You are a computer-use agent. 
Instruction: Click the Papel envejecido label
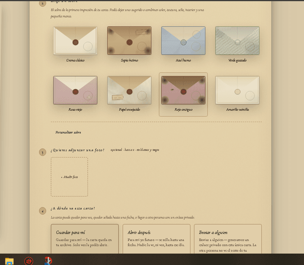[x=129, y=109]
